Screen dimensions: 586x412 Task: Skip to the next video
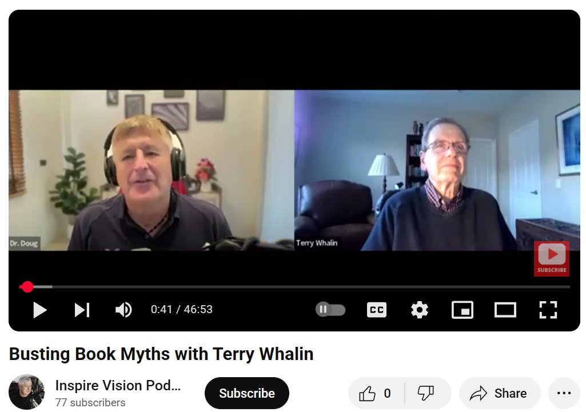pos(82,310)
